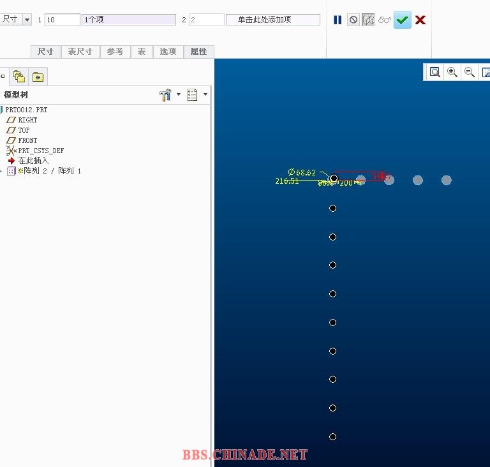Click the eyeglasses verify preview icon
This screenshot has width=490, height=467.
(x=384, y=20)
